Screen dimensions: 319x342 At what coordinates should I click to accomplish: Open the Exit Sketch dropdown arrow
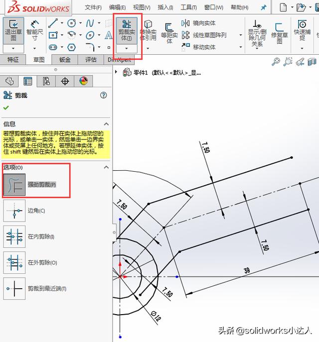pyautogui.click(x=13, y=48)
